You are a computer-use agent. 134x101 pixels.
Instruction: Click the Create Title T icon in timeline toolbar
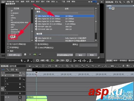click(119, 66)
